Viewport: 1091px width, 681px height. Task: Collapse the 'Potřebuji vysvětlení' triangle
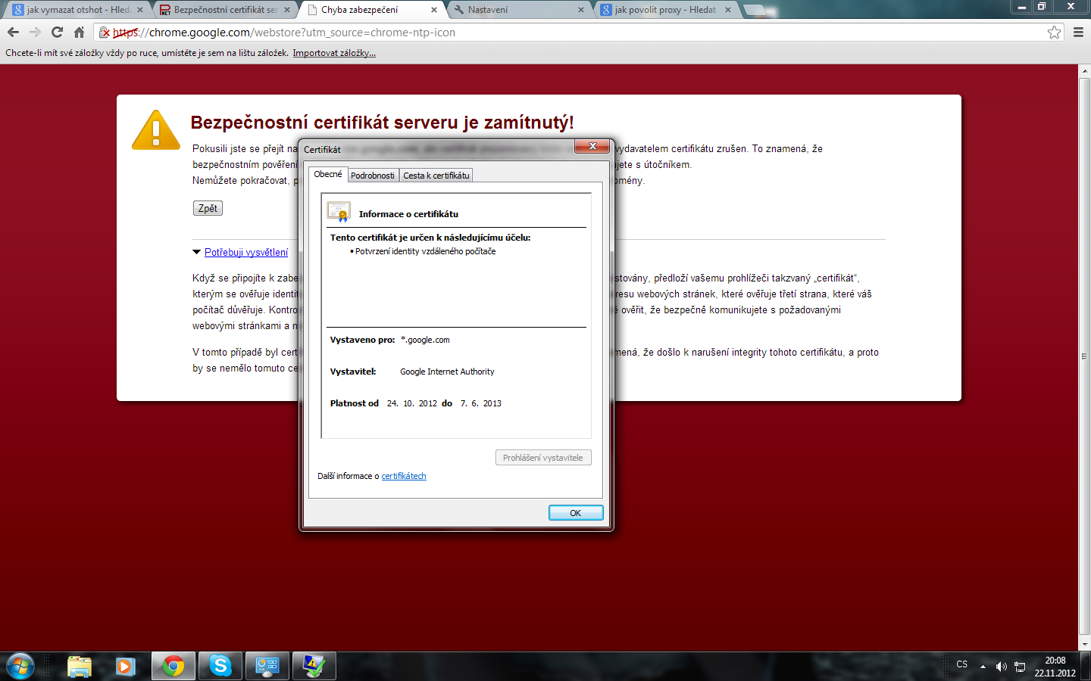point(197,252)
